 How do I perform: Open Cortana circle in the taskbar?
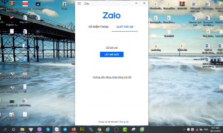pos(13,129)
